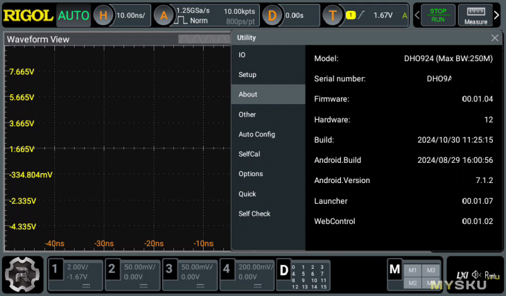This screenshot has height=296, width=506.
Task: Open the Auto Config menu entry
Action: coord(257,134)
